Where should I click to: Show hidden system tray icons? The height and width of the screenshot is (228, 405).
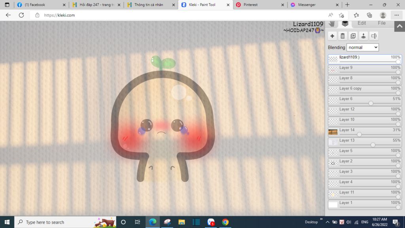327,222
